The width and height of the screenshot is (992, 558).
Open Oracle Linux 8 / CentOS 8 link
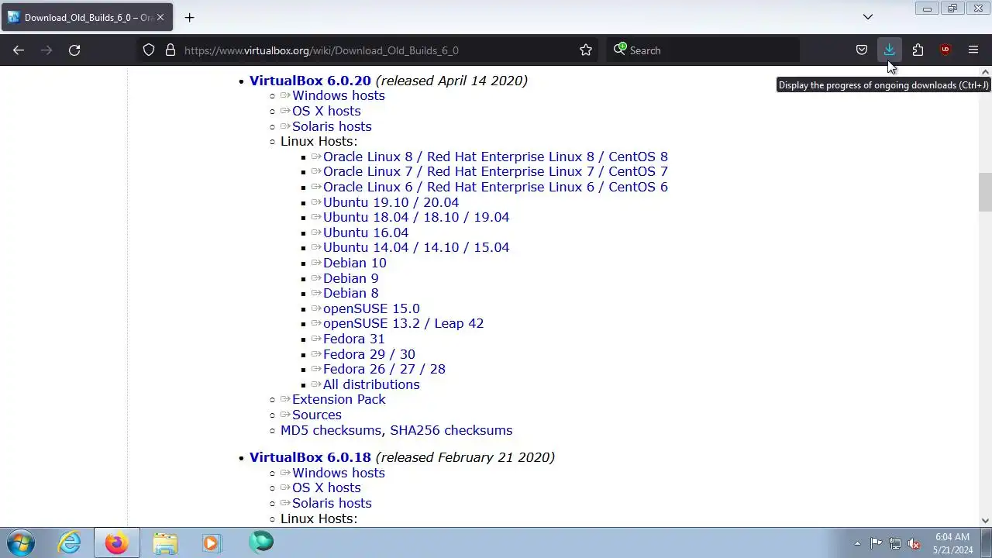(x=495, y=157)
